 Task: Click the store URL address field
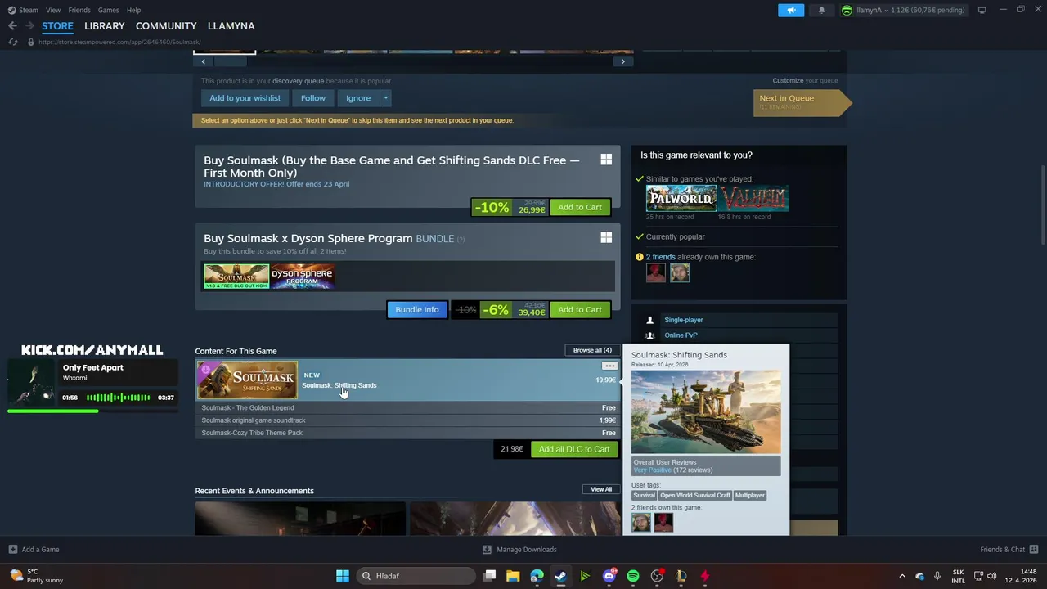pyautogui.click(x=119, y=42)
